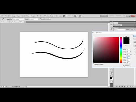Toggle Quick Mask mode in the toolbox

pyautogui.click(x=112, y=81)
